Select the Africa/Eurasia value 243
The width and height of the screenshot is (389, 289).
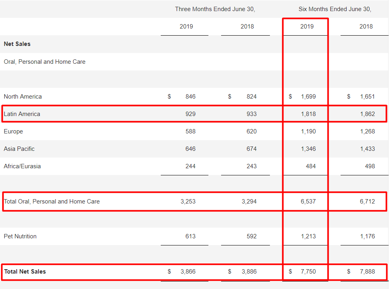251,166
